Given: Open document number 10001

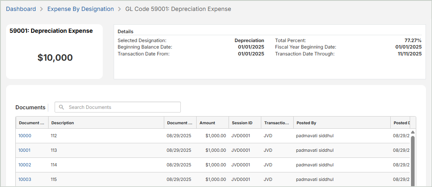Looking at the screenshot, I should click(25, 150).
